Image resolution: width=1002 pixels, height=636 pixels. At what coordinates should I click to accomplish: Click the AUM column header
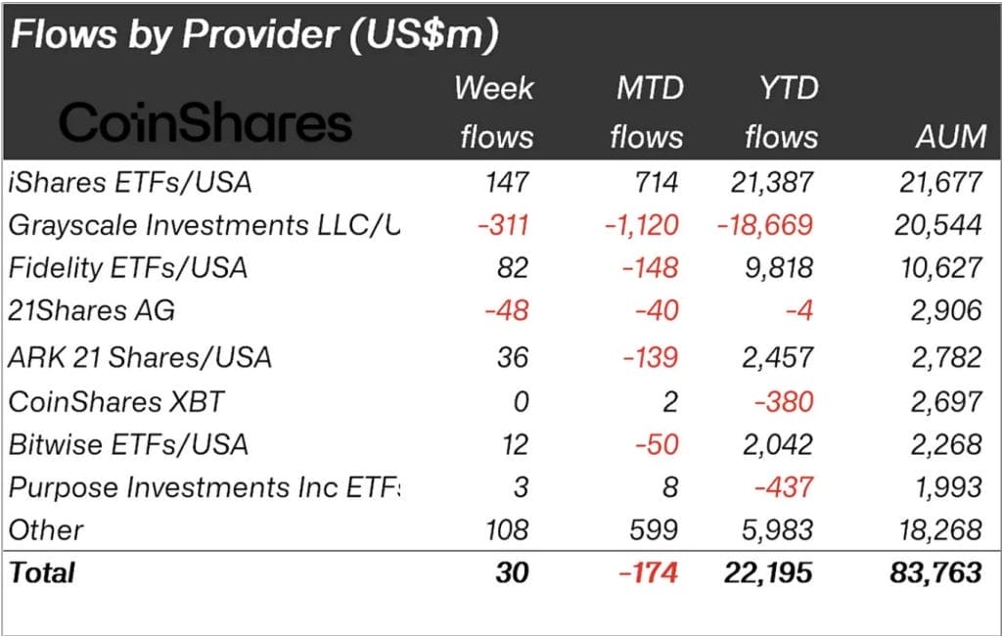point(947,137)
